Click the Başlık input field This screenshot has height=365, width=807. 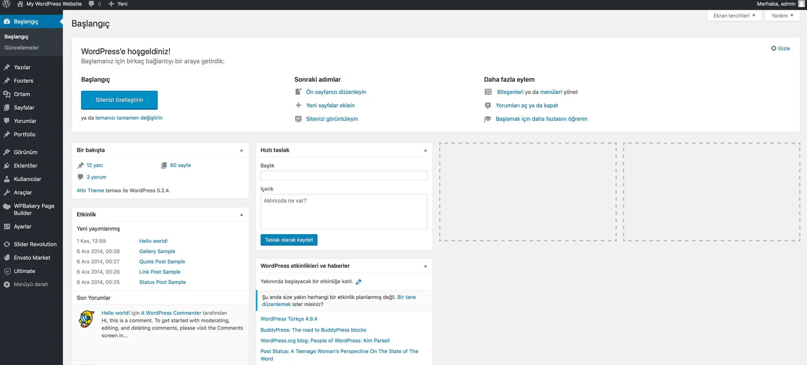pos(344,175)
